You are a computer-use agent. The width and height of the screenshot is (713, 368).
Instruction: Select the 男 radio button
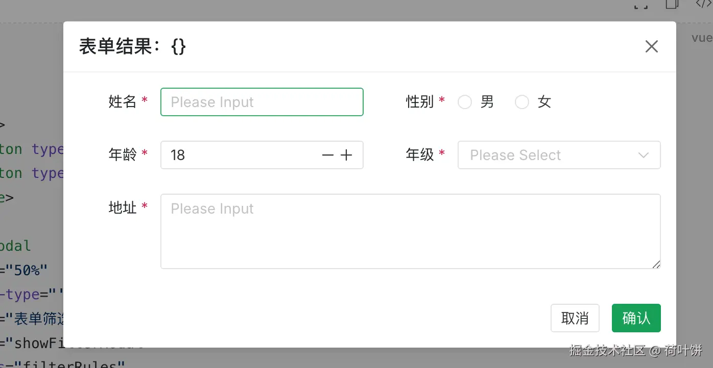coord(465,102)
